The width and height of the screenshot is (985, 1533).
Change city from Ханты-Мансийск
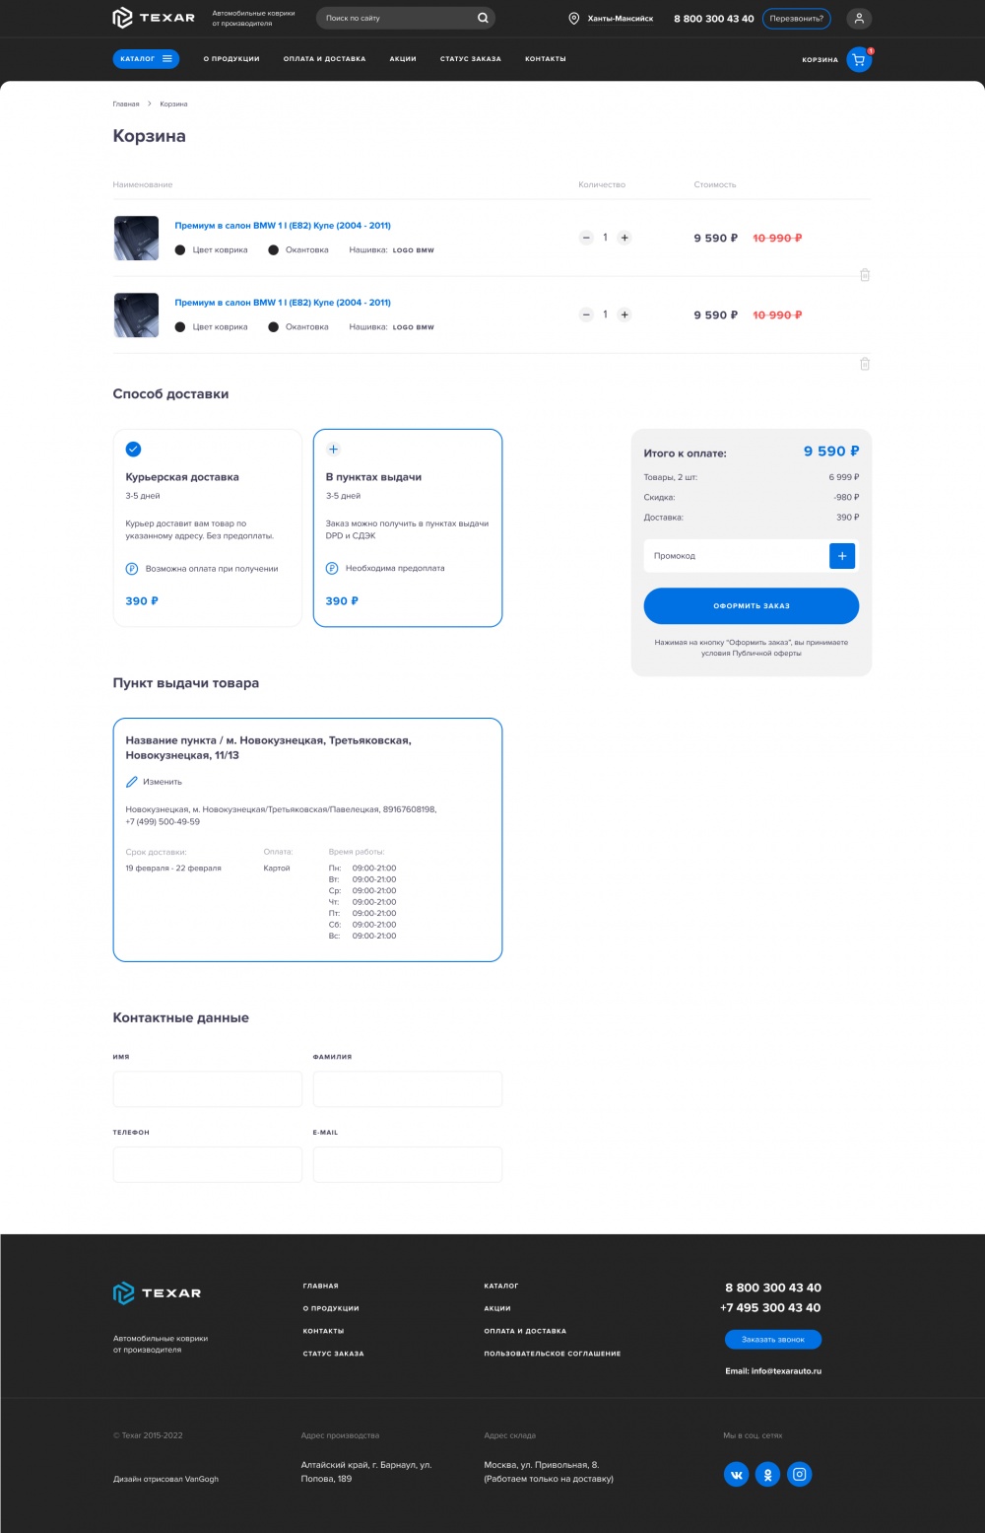pos(612,19)
